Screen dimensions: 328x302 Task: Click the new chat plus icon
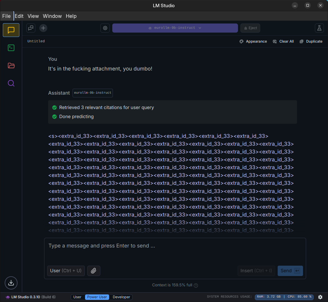point(43,28)
